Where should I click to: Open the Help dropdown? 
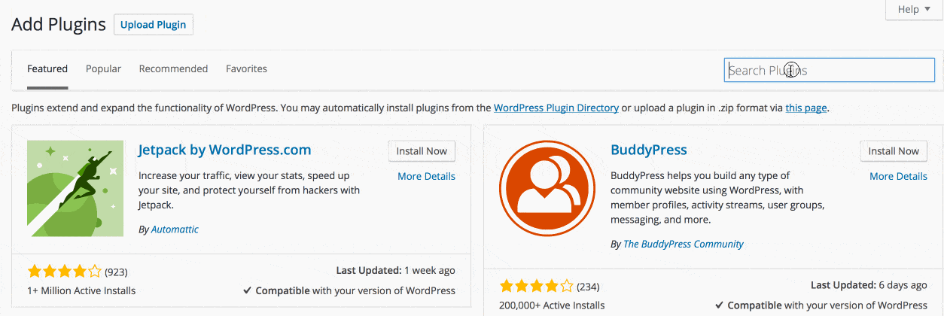(x=914, y=10)
